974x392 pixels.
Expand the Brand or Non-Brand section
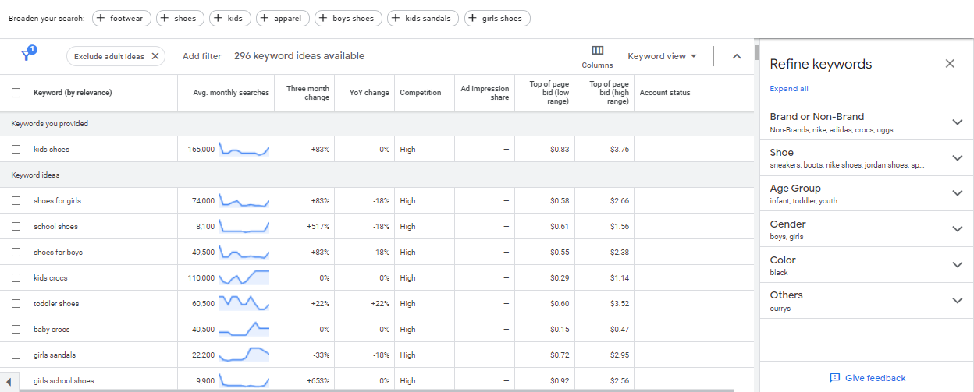tap(958, 122)
